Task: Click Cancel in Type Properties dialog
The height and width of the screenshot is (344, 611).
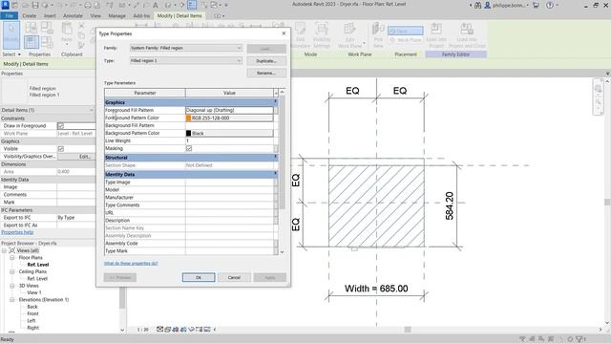Action: pos(234,277)
